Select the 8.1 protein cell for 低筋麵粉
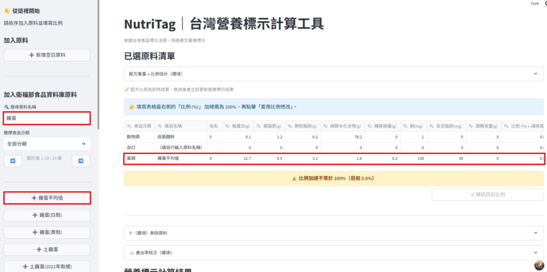Viewport: 547px width, 272px height. pyautogui.click(x=237, y=137)
